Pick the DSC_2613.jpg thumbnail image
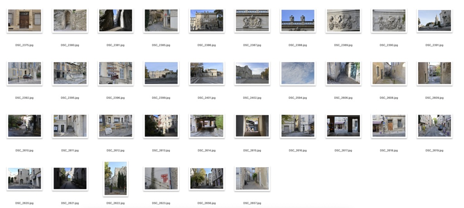 click(x=161, y=126)
